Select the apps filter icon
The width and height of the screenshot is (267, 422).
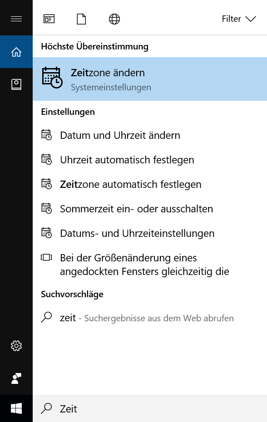coord(49,19)
